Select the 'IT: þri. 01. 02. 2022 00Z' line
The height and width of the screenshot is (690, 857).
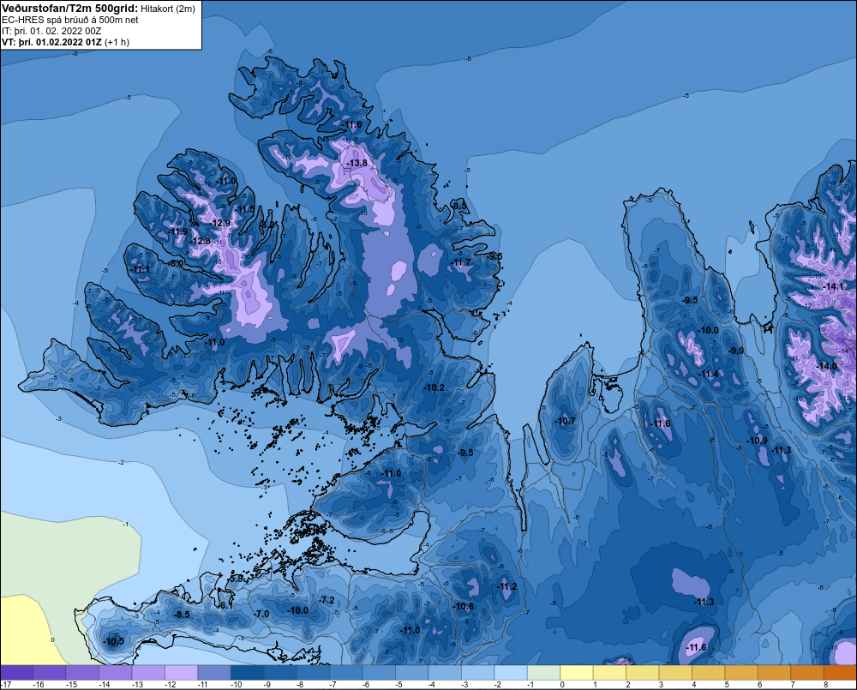[x=51, y=31]
